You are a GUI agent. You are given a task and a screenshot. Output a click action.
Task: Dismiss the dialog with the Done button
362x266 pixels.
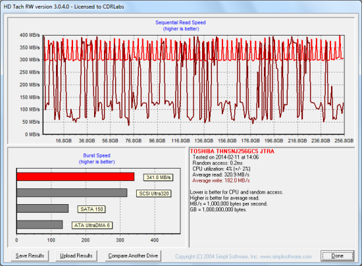[337, 255]
